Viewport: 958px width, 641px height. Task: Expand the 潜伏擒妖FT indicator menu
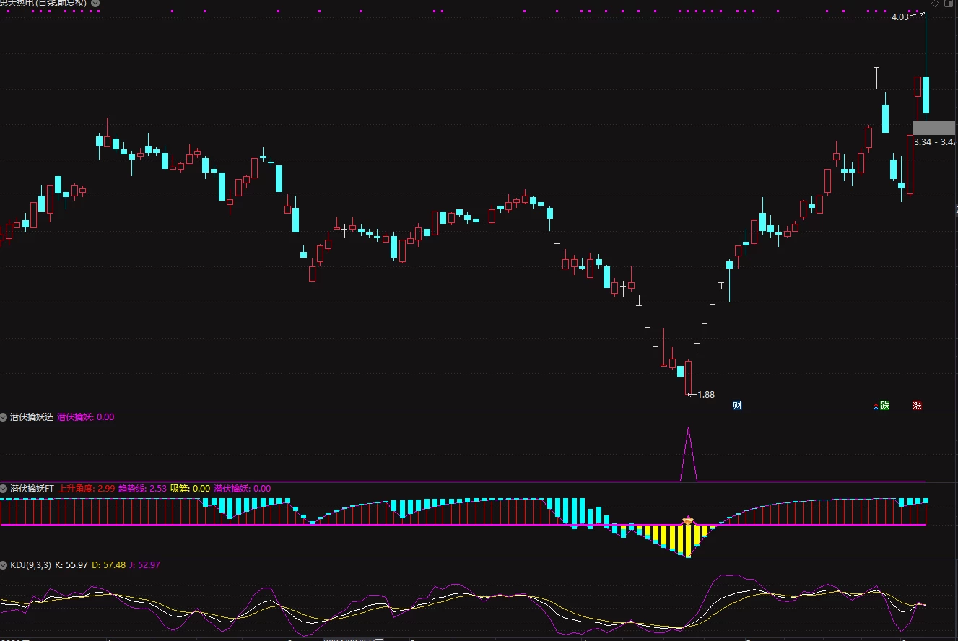pyautogui.click(x=4, y=489)
